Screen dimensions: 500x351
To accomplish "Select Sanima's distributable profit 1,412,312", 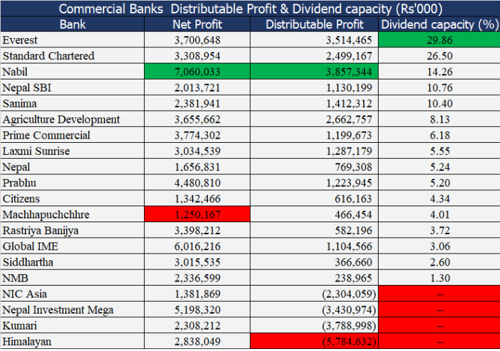I will [315, 103].
